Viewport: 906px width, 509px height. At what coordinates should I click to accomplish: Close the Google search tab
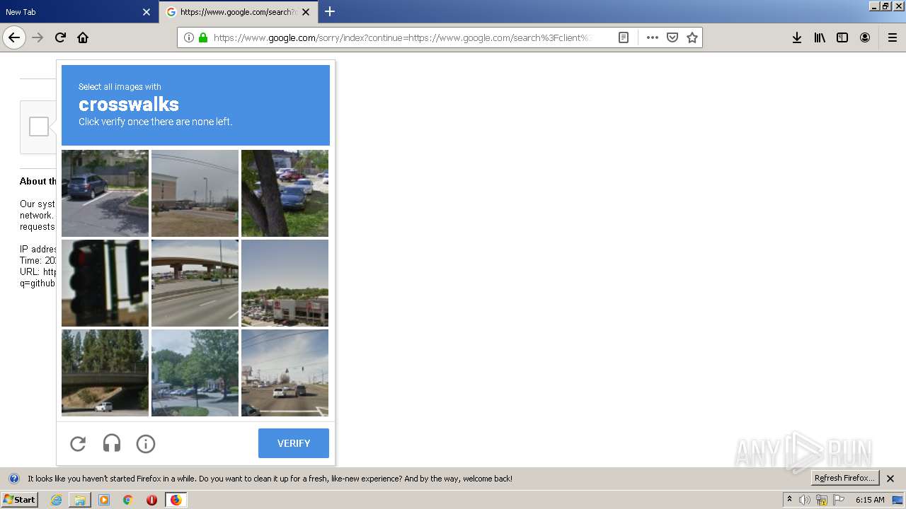click(306, 12)
